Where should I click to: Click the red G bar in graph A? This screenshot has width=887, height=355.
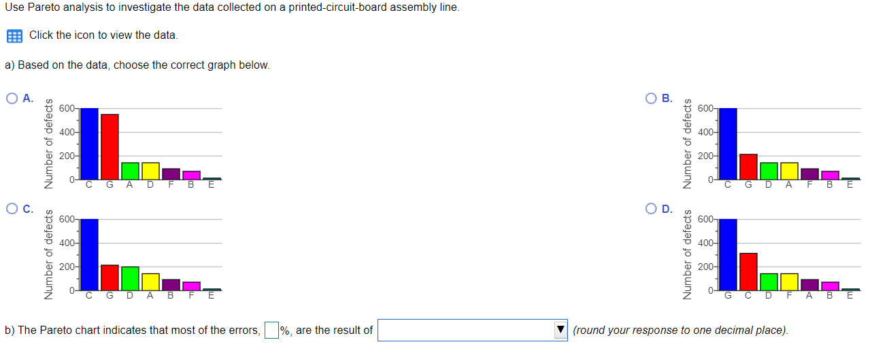click(110, 146)
